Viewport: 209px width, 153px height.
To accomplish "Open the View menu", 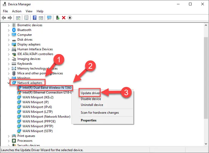I will (29, 11).
